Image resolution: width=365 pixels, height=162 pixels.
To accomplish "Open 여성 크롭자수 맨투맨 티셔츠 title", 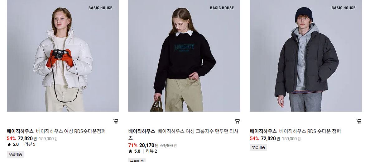I will pyautogui.click(x=183, y=134).
